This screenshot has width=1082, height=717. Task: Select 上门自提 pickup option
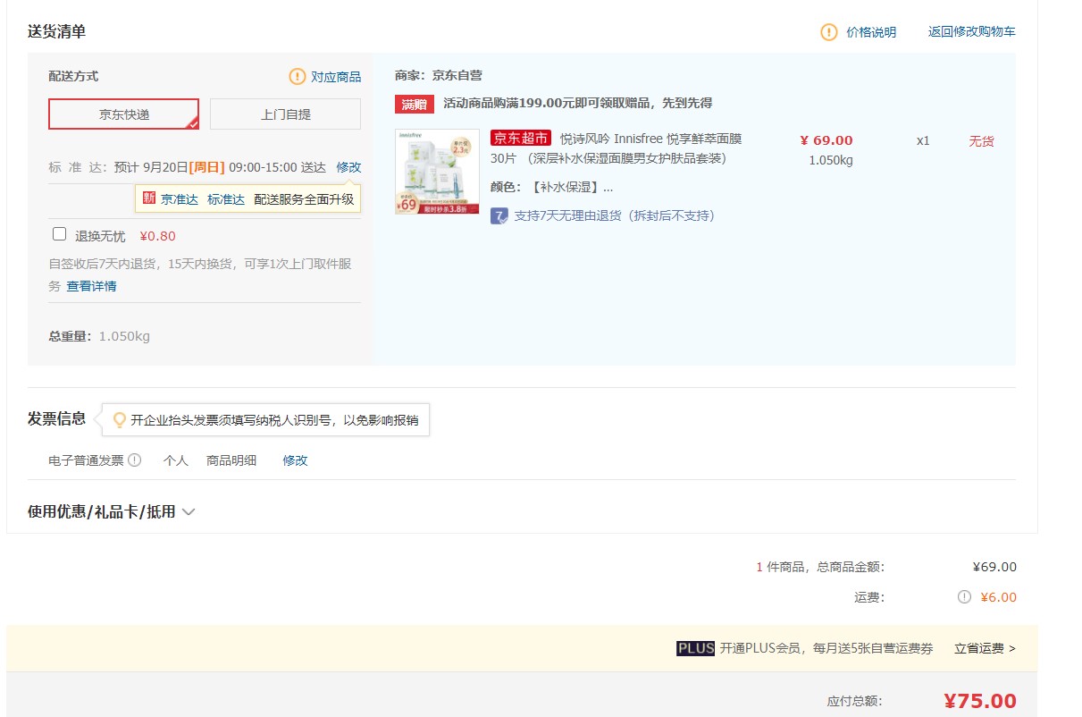point(285,114)
